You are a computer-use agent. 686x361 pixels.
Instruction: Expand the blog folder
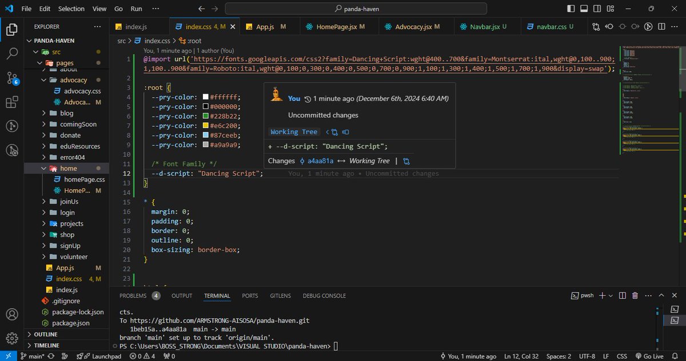(66, 113)
